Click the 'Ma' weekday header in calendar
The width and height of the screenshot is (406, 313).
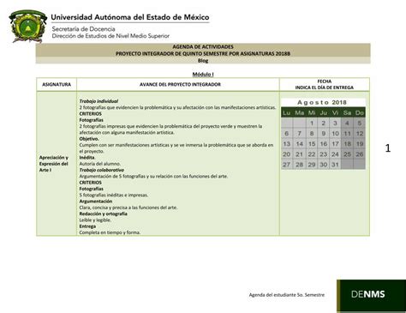pos(299,113)
